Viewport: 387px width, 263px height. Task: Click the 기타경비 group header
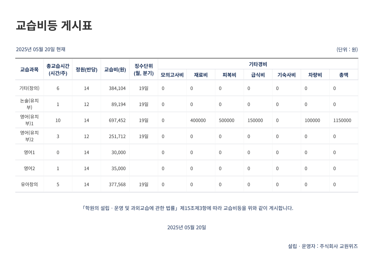[258, 64]
